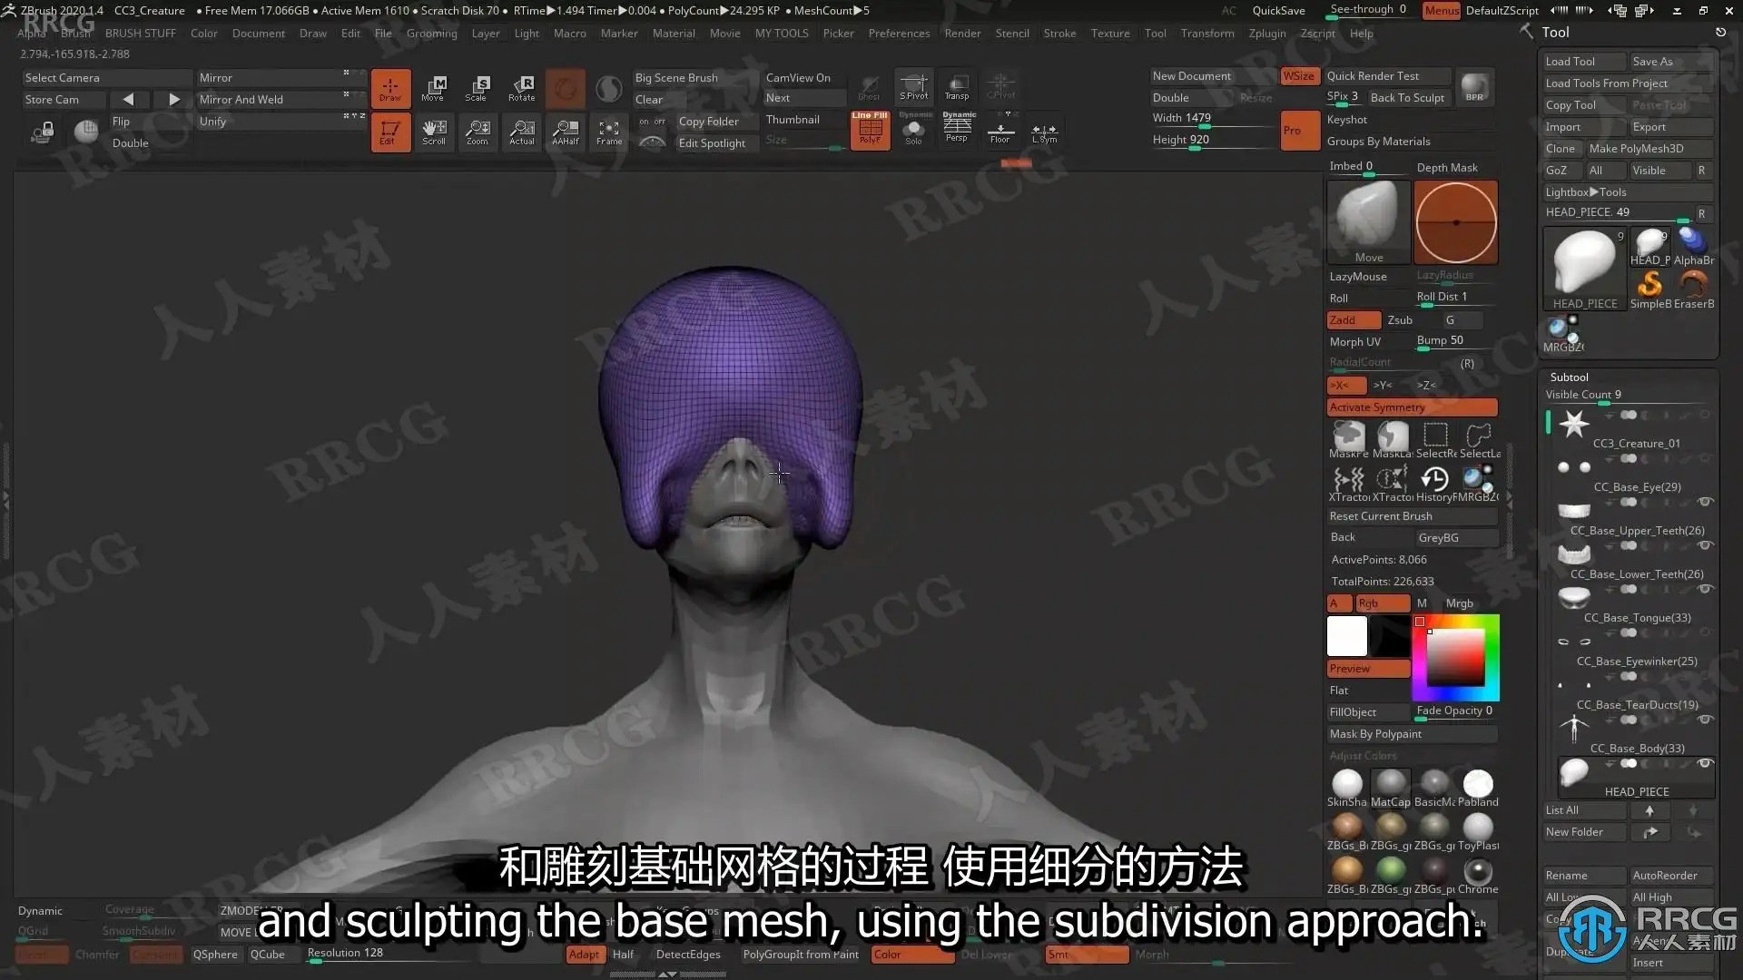Open the stroke type selector circle
Screen dimensions: 1743x980
coord(1456,221)
